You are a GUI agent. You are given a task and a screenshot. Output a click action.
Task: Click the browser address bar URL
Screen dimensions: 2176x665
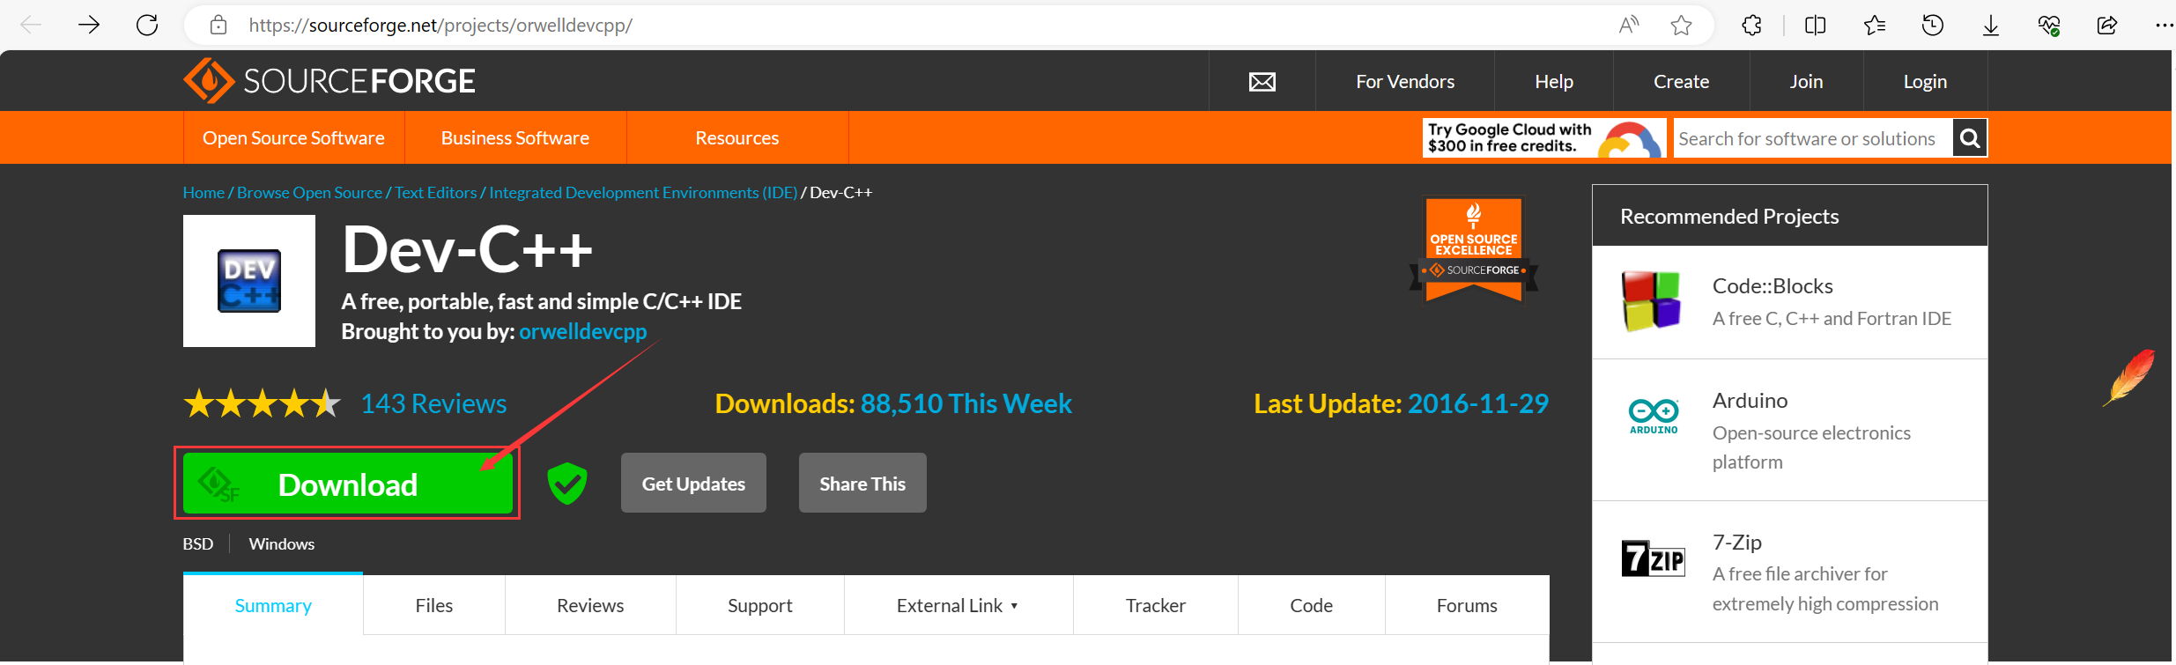coord(440,26)
